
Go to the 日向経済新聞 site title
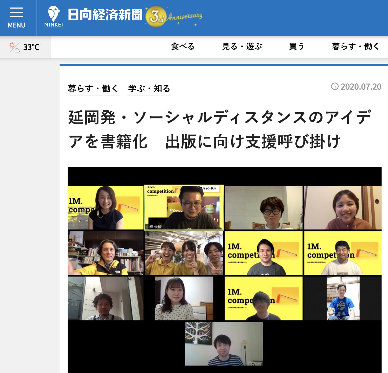point(105,15)
